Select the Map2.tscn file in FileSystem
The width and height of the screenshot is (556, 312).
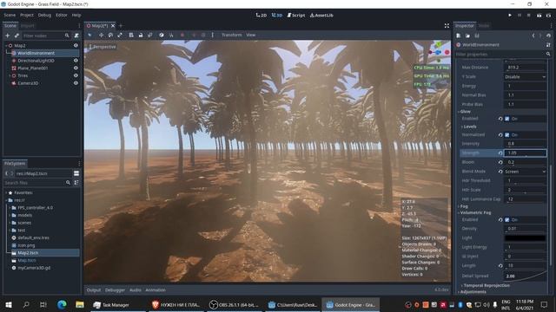(x=28, y=253)
